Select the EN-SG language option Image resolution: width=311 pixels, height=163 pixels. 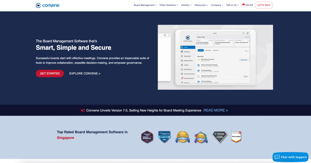click(249, 5)
